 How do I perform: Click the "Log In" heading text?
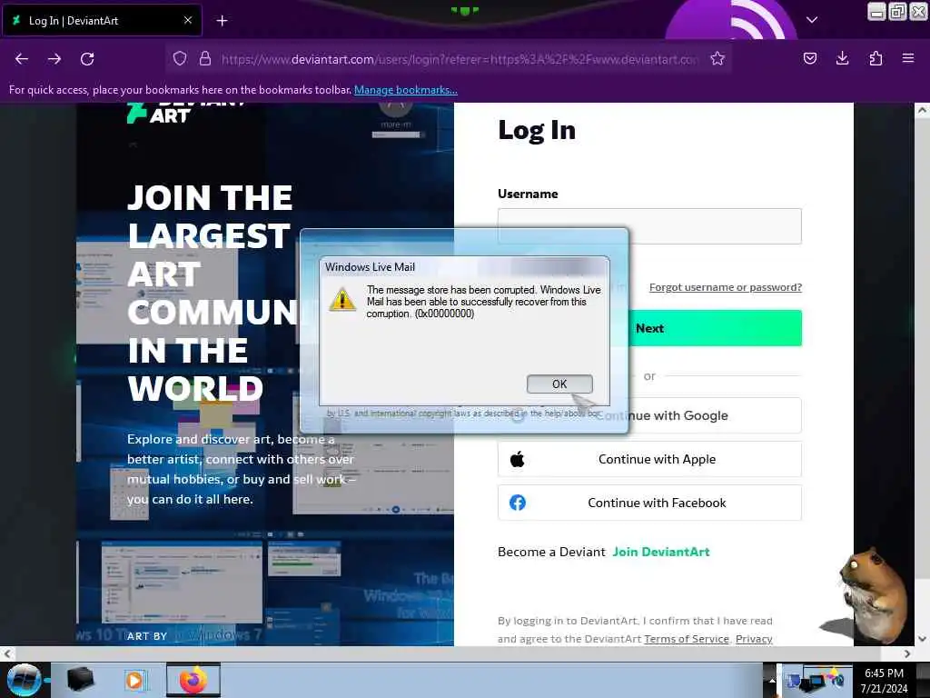pyautogui.click(x=537, y=131)
